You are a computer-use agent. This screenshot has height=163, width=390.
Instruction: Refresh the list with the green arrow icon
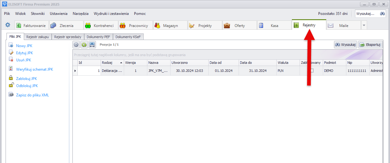[x=84, y=45]
